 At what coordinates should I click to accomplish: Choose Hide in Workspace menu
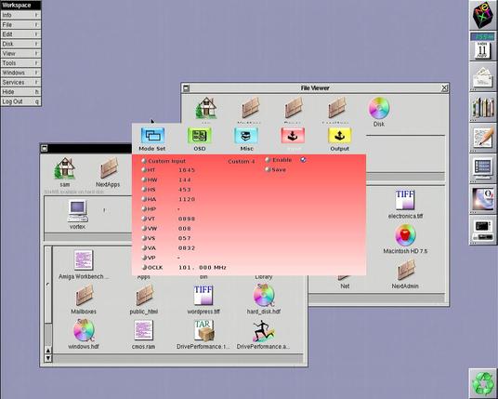(20, 92)
